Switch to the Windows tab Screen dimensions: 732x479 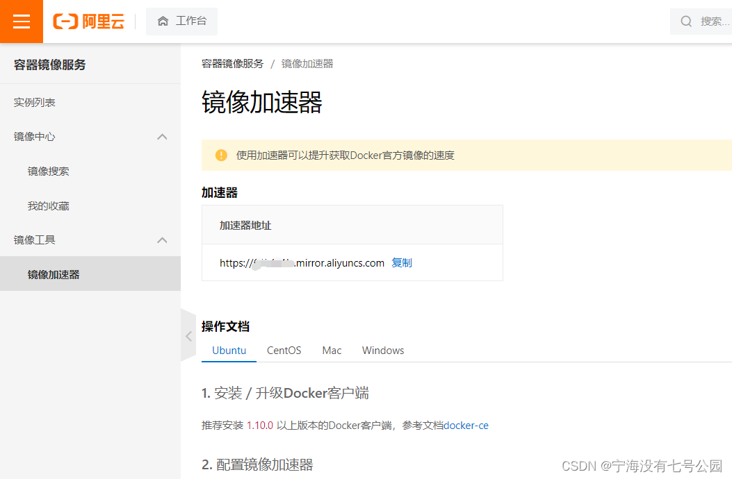[x=383, y=351]
